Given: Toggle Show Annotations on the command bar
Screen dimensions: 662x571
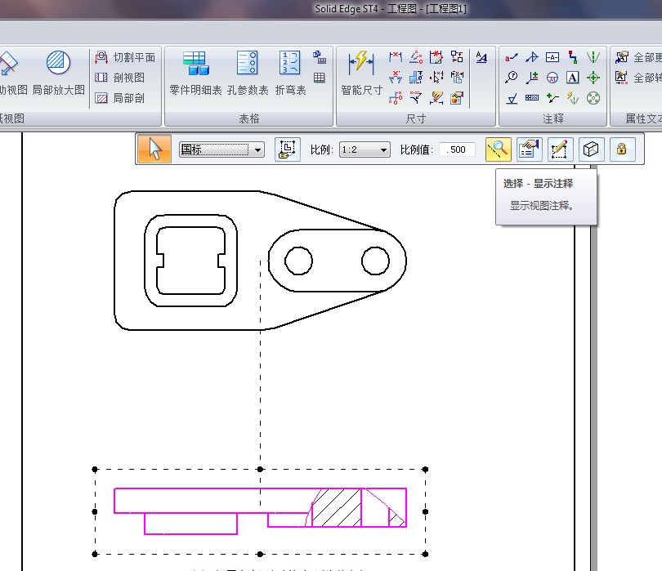Looking at the screenshot, I should [x=499, y=149].
